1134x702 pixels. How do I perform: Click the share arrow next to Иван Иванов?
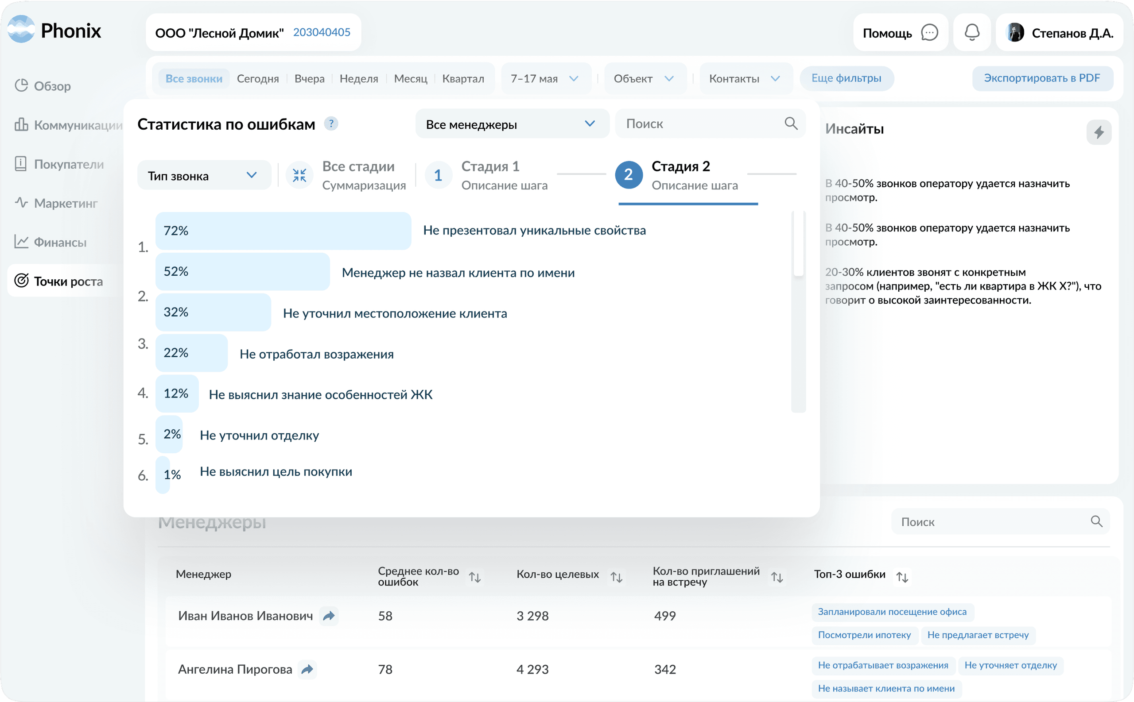click(x=329, y=616)
